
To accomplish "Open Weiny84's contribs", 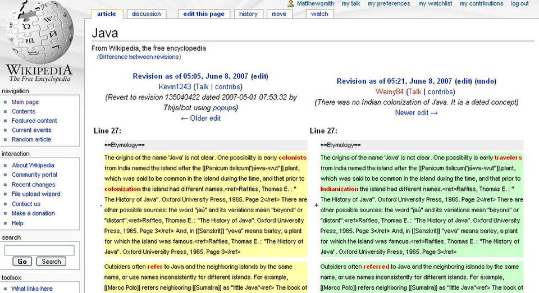I will point(440,91).
